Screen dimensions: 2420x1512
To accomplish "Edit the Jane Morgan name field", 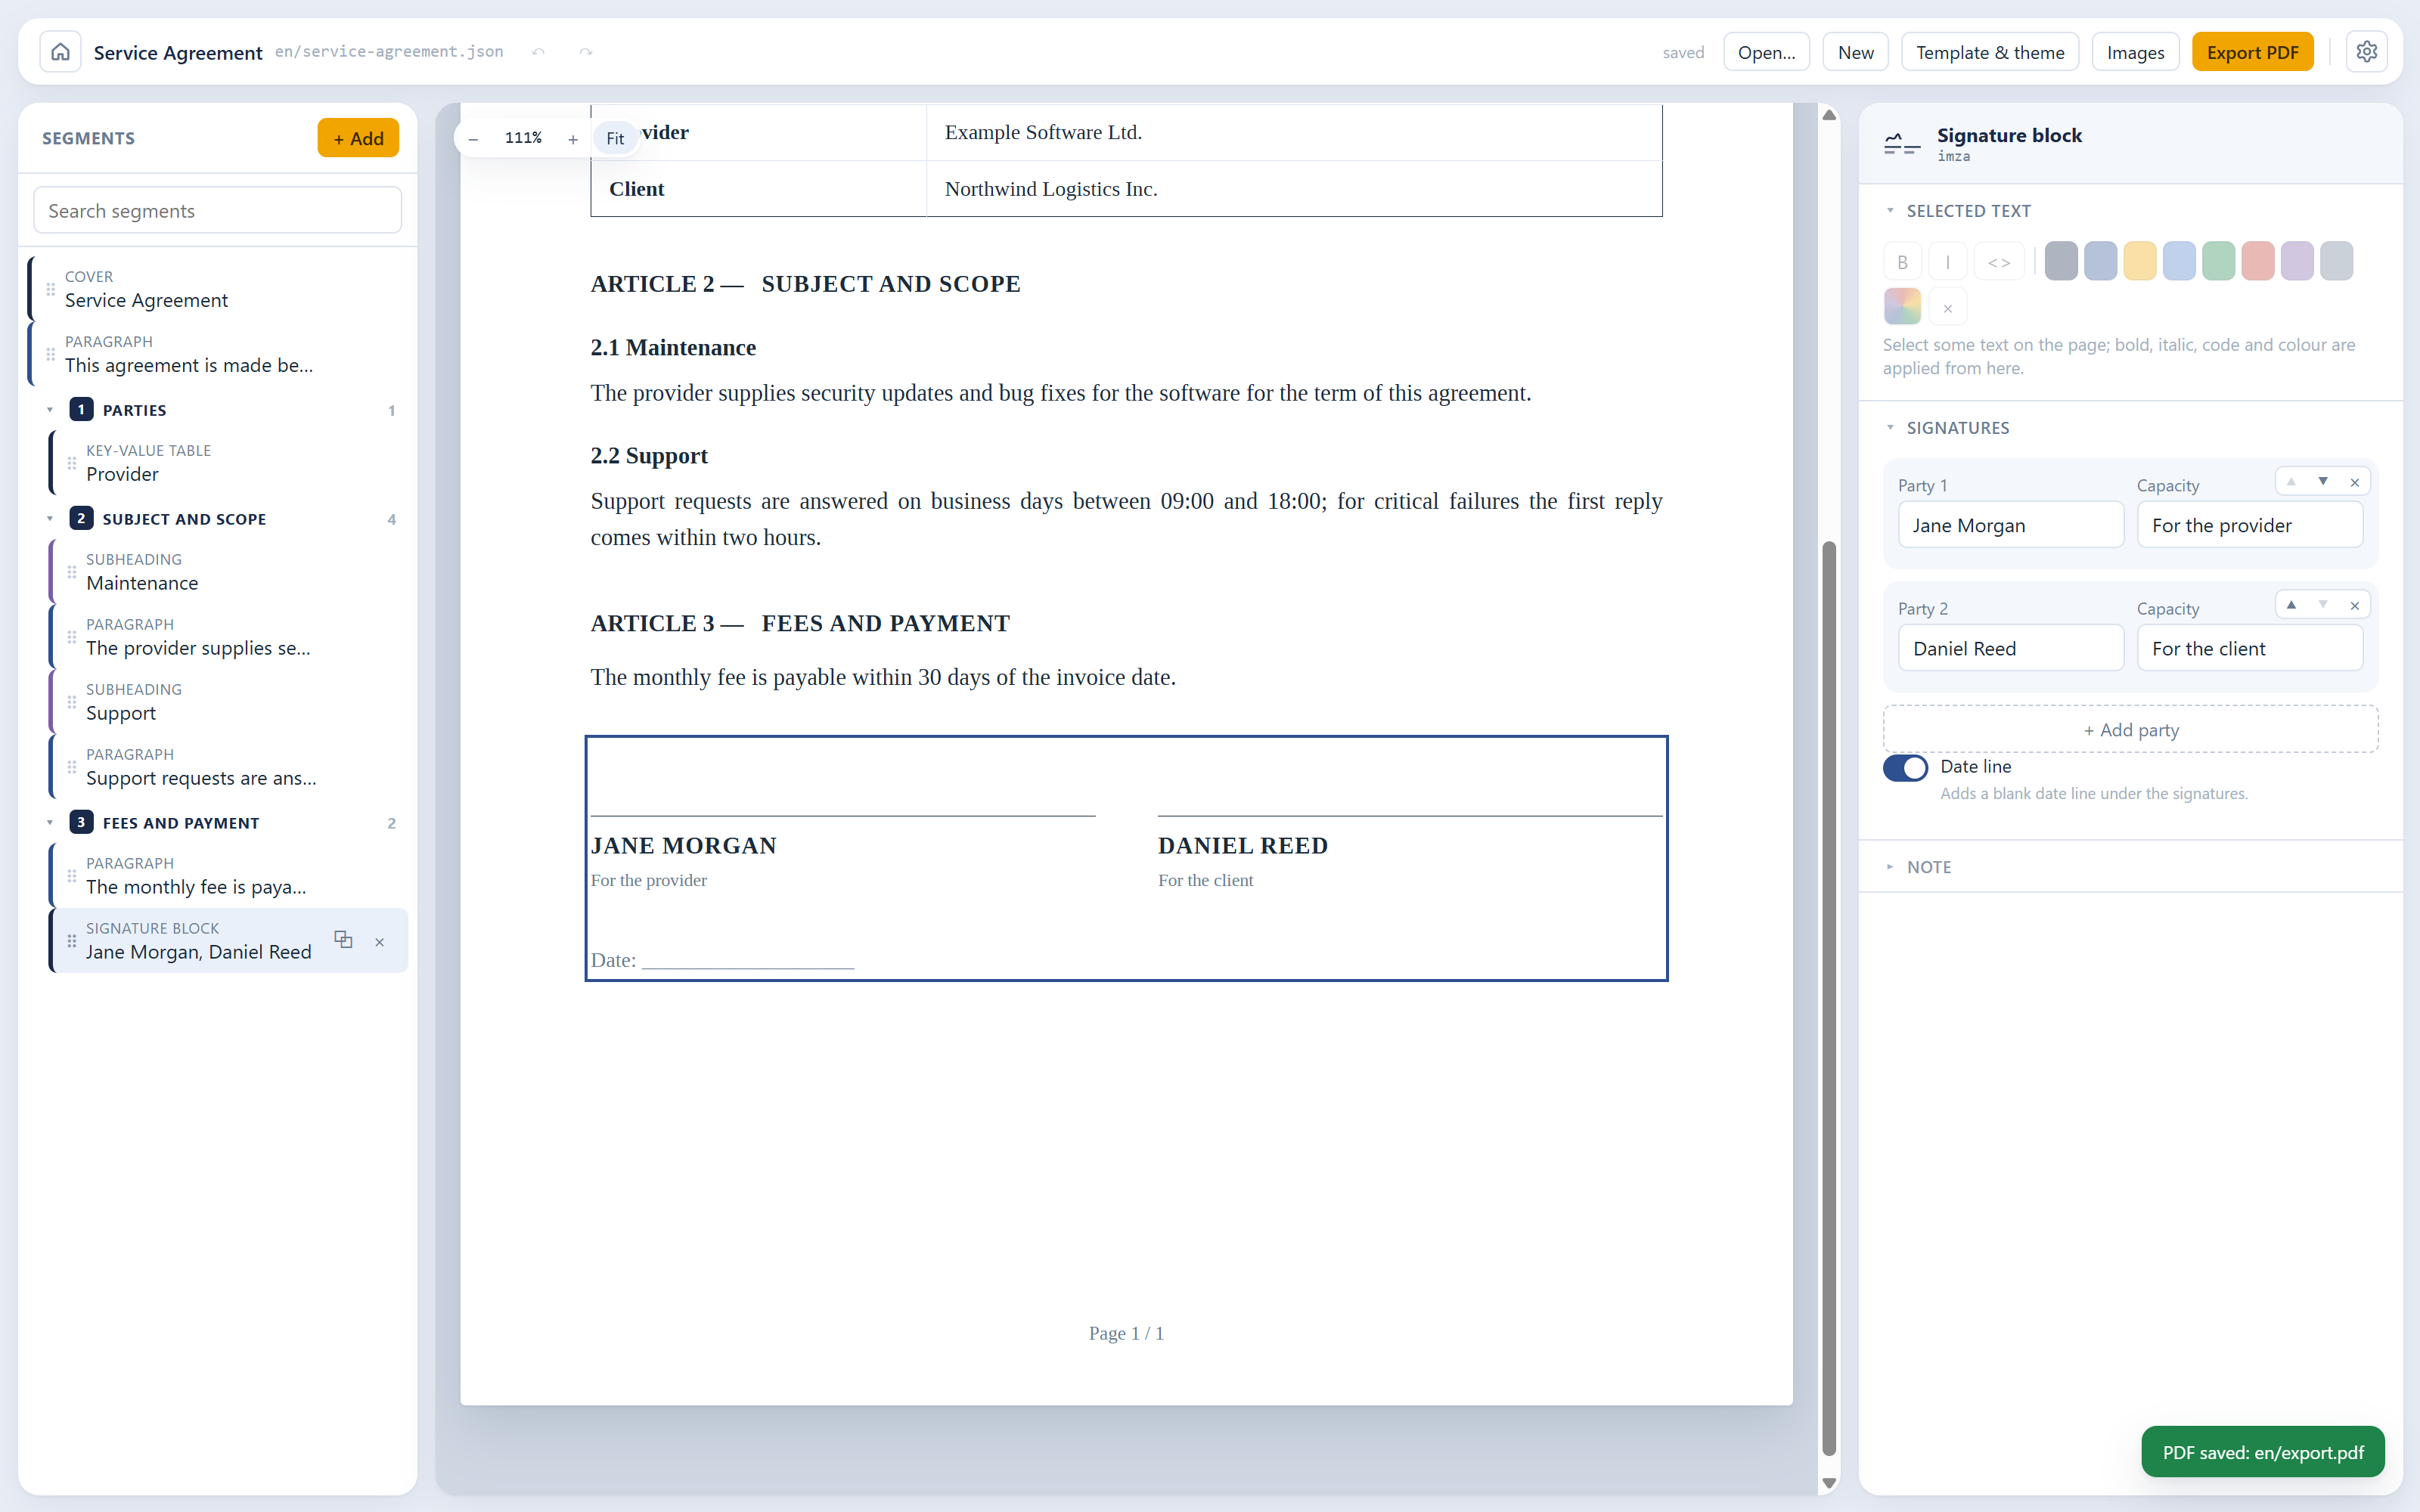I will click(x=2010, y=525).
